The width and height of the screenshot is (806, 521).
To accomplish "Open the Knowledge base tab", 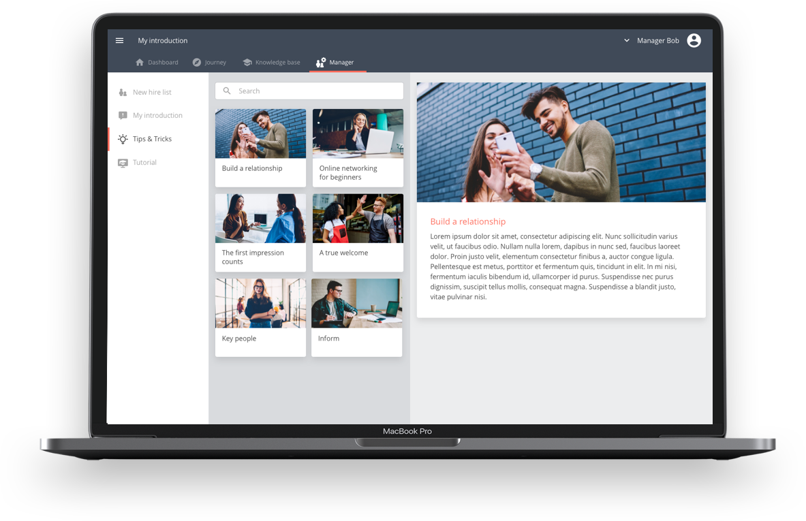I will click(x=271, y=62).
